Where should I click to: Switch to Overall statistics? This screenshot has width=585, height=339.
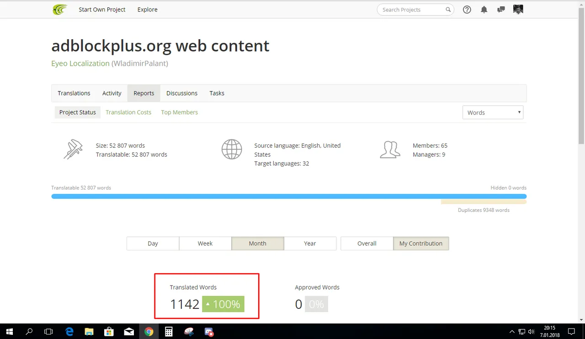click(x=367, y=244)
